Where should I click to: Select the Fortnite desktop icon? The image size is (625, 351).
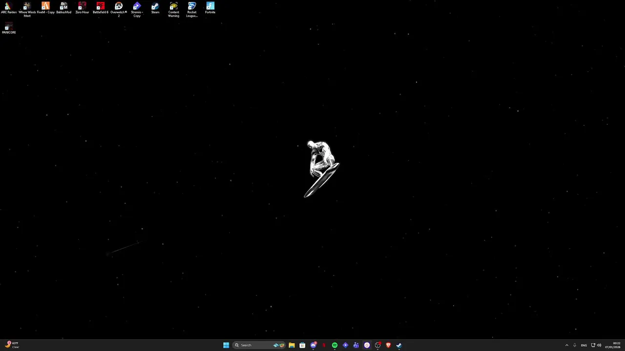pyautogui.click(x=210, y=8)
